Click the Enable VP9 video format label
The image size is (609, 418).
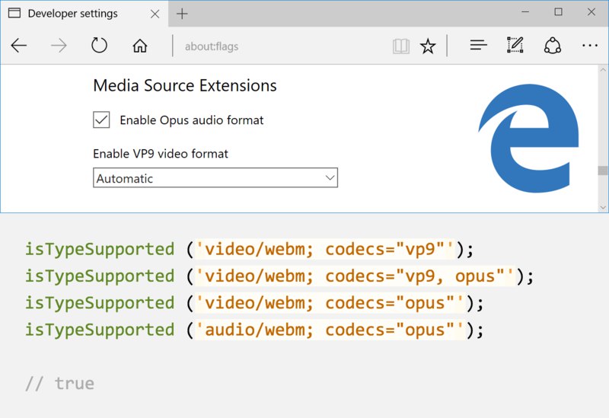161,154
